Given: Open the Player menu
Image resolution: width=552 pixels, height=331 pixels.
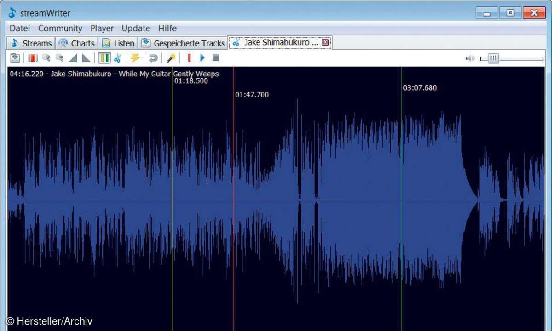Looking at the screenshot, I should point(102,28).
